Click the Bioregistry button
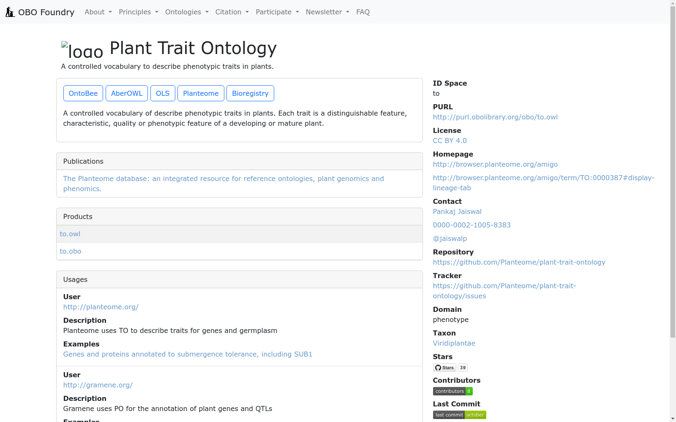Screen dimensions: 676x422 (x=250, y=93)
